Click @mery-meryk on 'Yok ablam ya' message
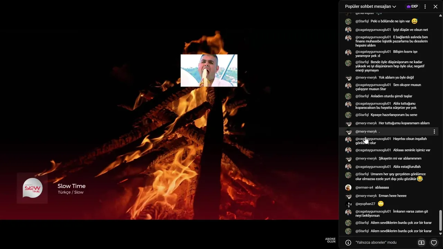 366,77
